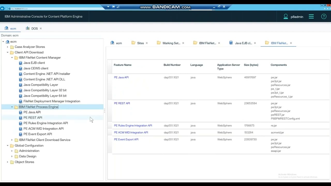Select IBM FileNet Content Manager tree item
The image size is (331, 186).
pos(40,58)
